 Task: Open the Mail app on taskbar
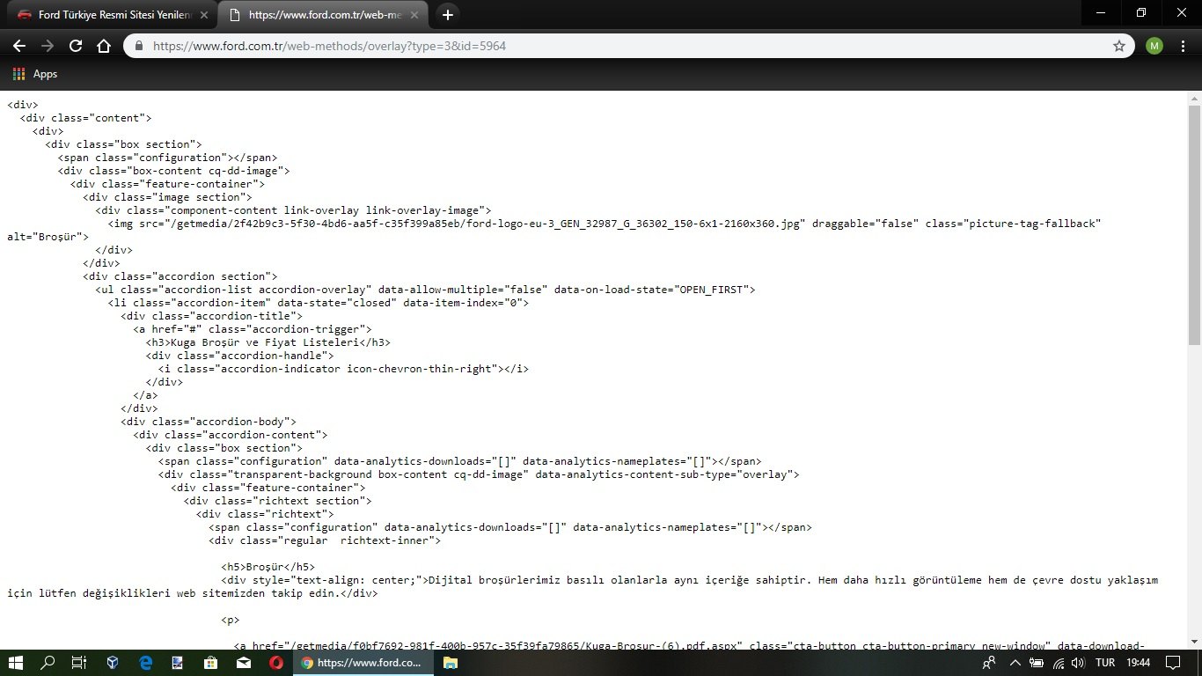(243, 663)
